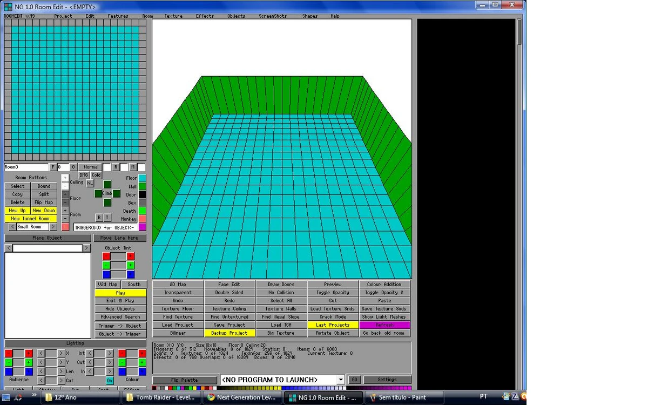648x405 pixels.
Task: Toggle the Cold room flag
Action: tap(96, 175)
